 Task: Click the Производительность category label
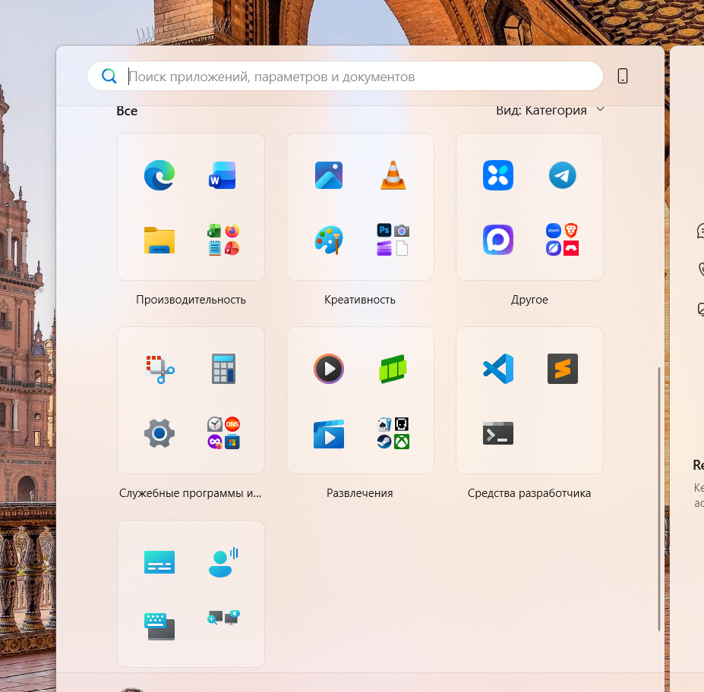click(x=191, y=300)
